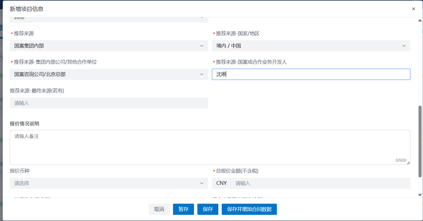Open the 推荐来源-国家/地区 dropdown showing 境内 / 中国
423x221 pixels.
point(311,46)
